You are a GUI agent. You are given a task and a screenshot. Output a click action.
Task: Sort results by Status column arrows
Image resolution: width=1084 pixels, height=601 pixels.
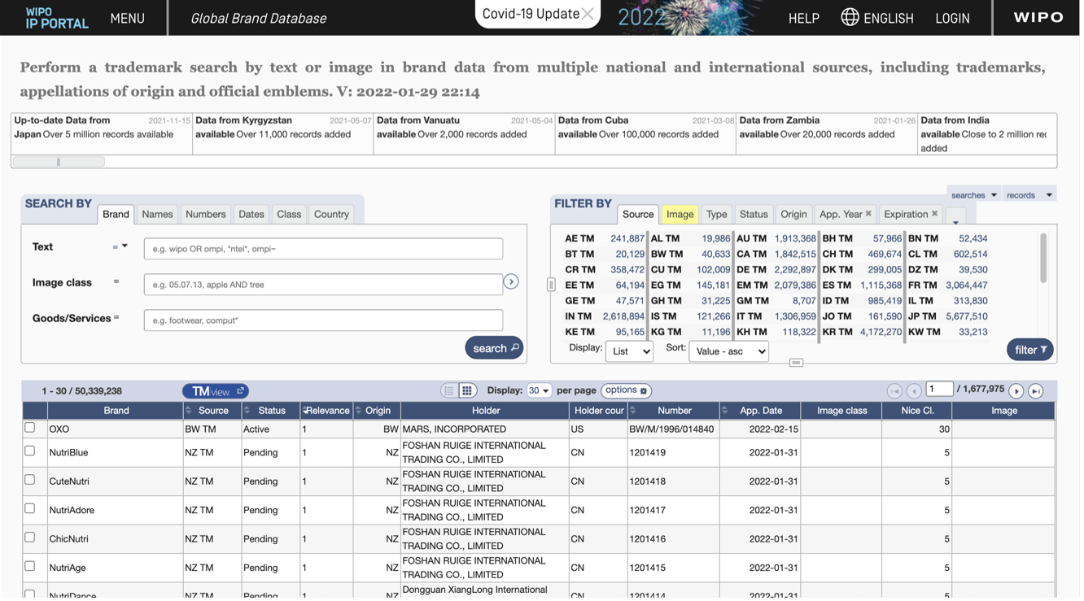[x=247, y=412]
